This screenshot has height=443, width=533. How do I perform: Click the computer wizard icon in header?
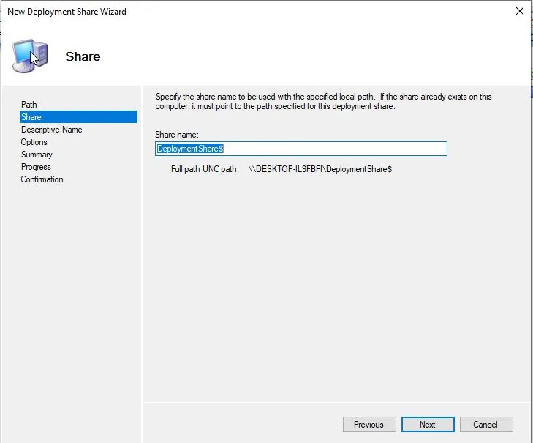click(31, 56)
